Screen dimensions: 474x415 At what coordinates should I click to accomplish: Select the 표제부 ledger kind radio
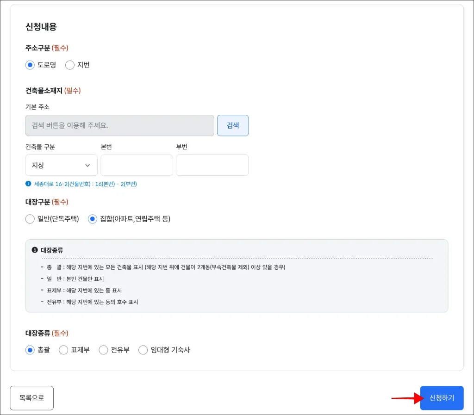click(63, 350)
